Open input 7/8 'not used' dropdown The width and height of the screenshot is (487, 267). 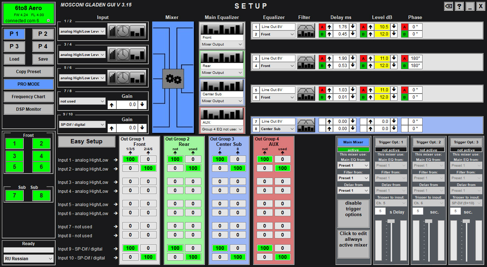click(x=82, y=101)
